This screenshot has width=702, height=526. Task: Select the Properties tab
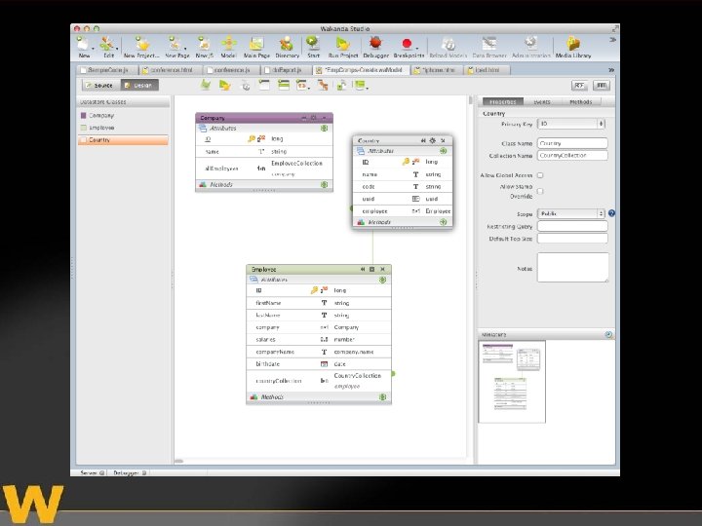point(503,102)
